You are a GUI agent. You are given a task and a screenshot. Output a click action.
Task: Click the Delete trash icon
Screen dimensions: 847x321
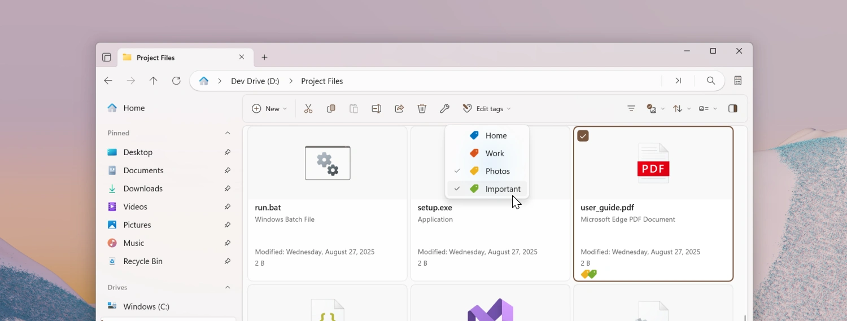(x=422, y=109)
